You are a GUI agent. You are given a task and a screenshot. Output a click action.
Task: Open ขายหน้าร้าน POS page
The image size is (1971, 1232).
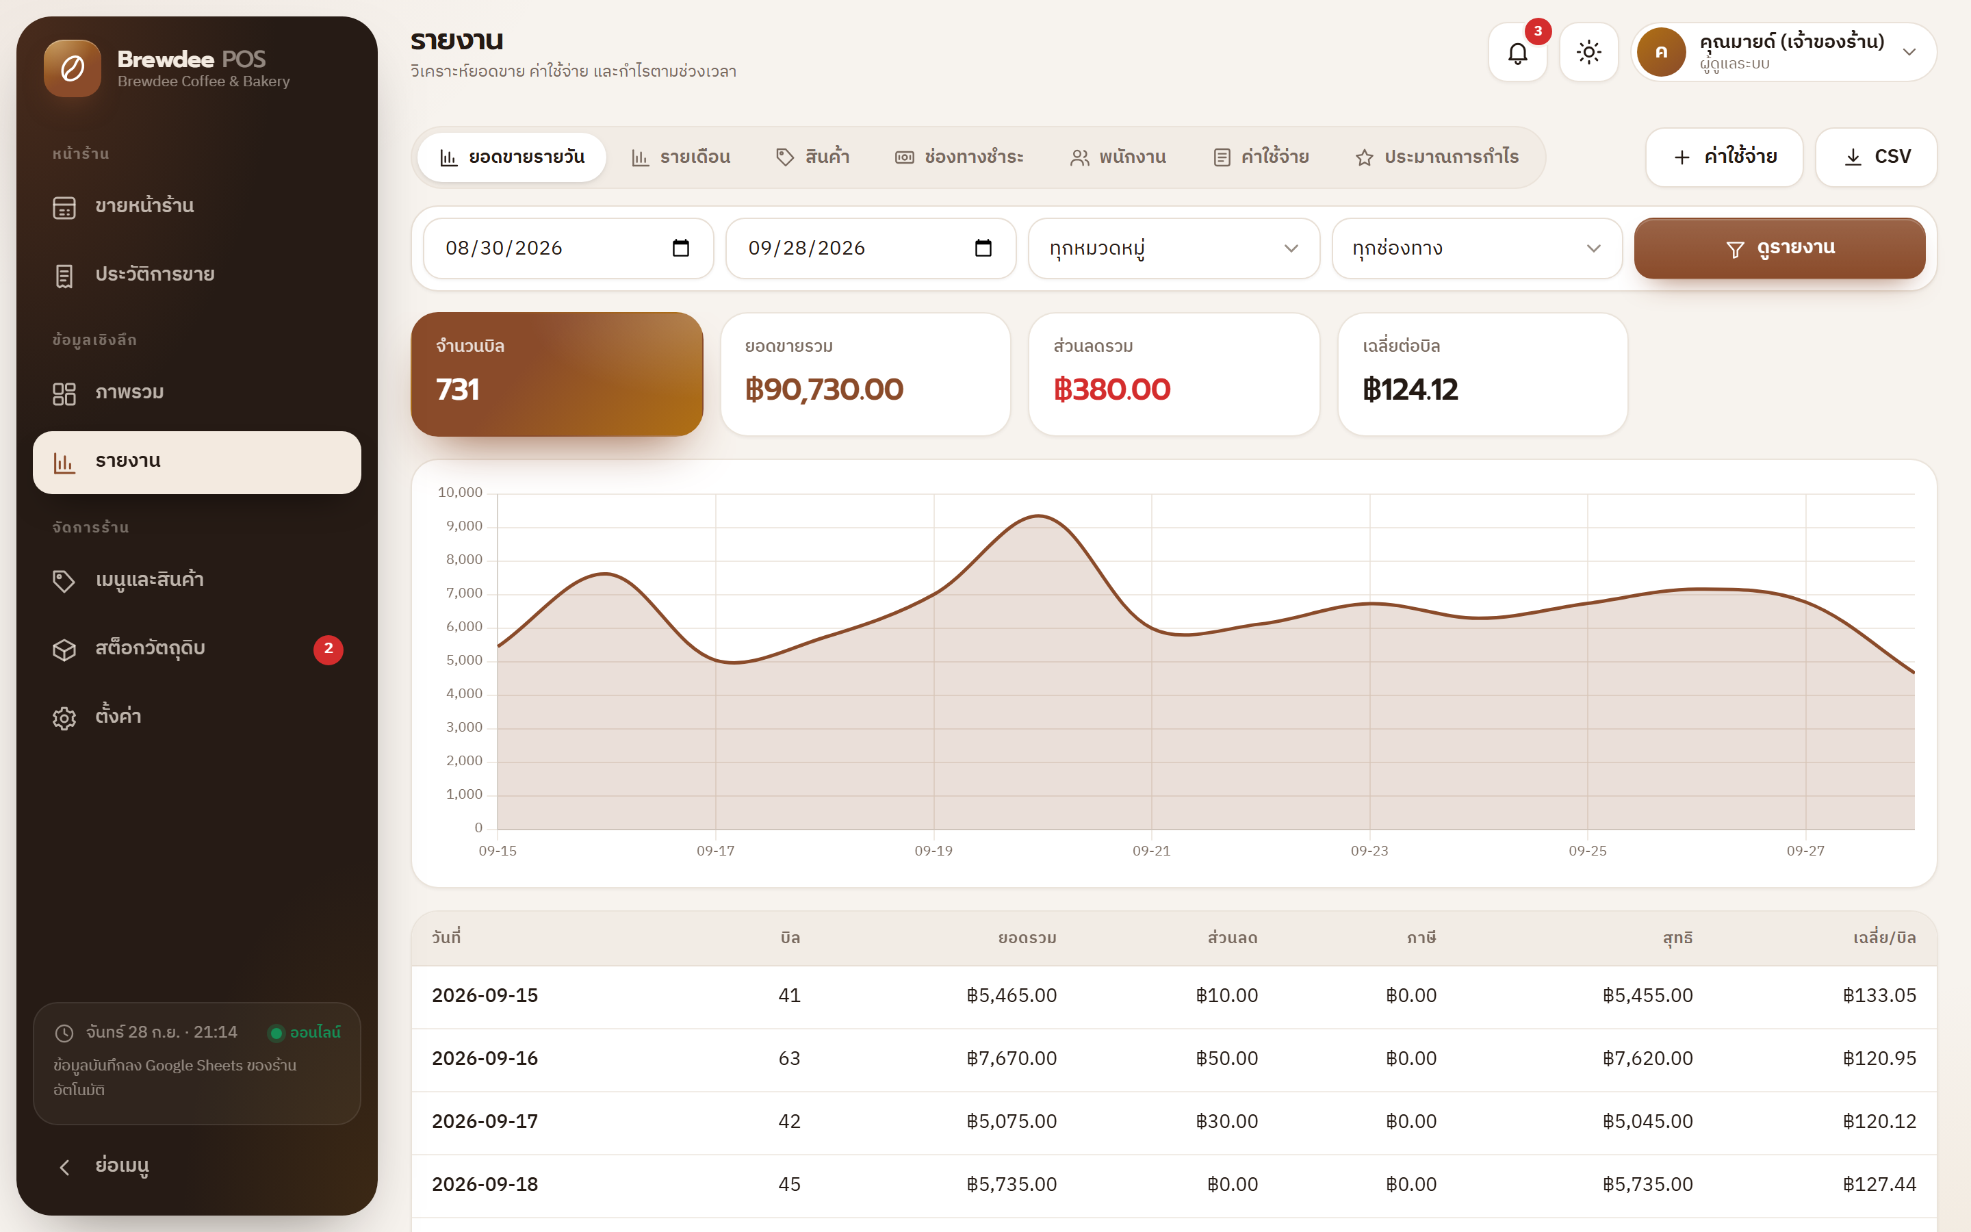pos(197,207)
